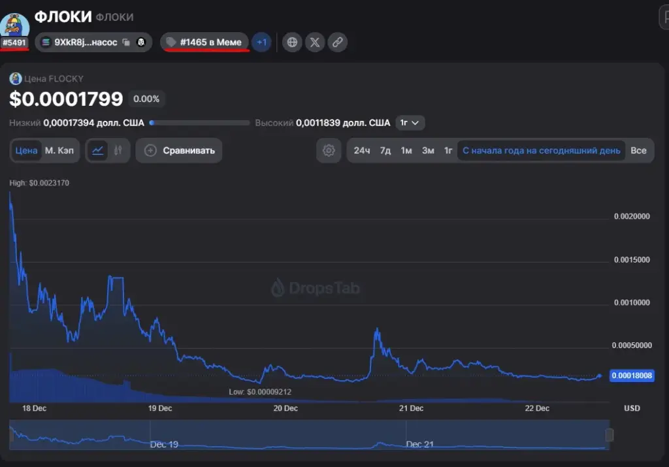Click the FLOKI token avatar
This screenshot has height=467, width=669.
(14, 26)
